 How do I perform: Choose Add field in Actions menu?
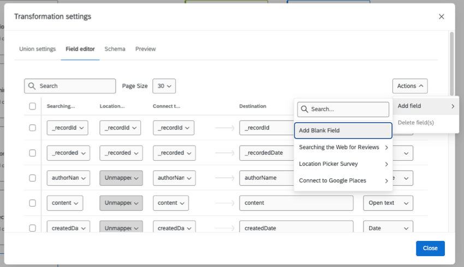[x=426, y=106]
